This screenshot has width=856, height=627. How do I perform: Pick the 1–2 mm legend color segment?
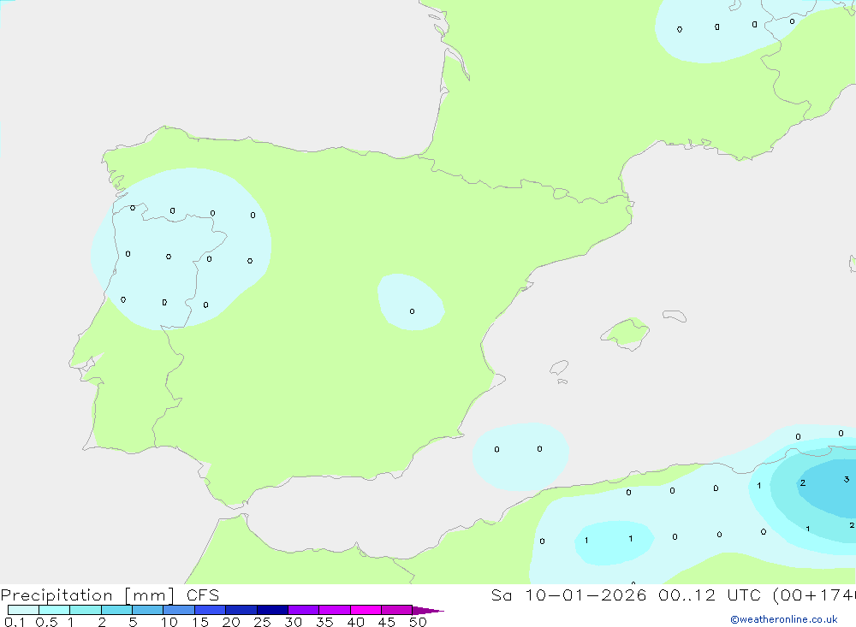point(85,610)
